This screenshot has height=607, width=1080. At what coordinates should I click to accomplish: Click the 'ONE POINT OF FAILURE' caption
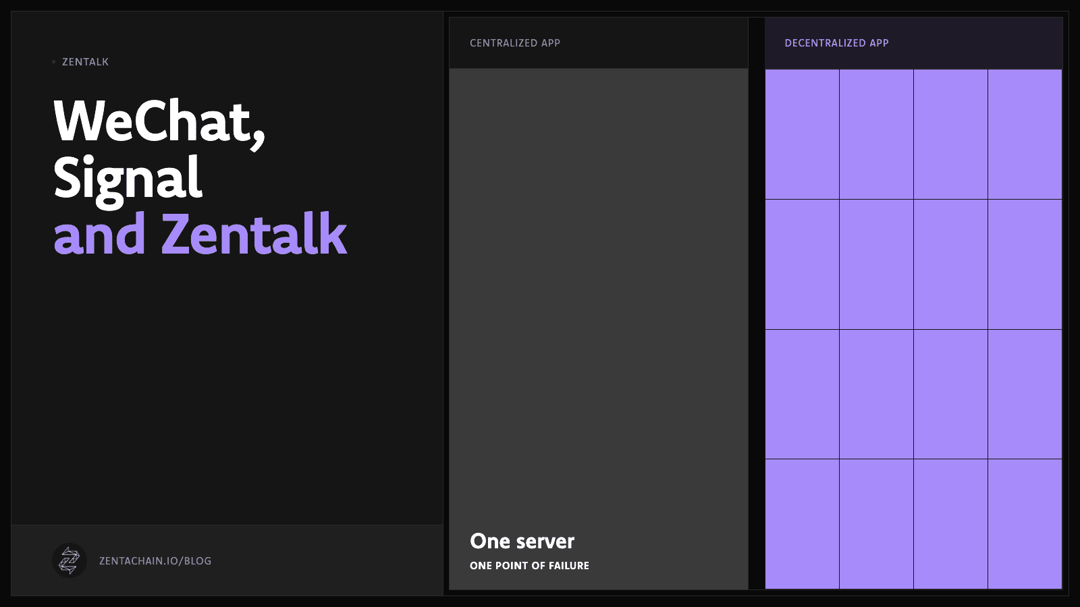pyautogui.click(x=529, y=566)
